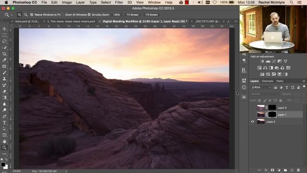Select the Clone Stamp tool

click(x=4, y=79)
